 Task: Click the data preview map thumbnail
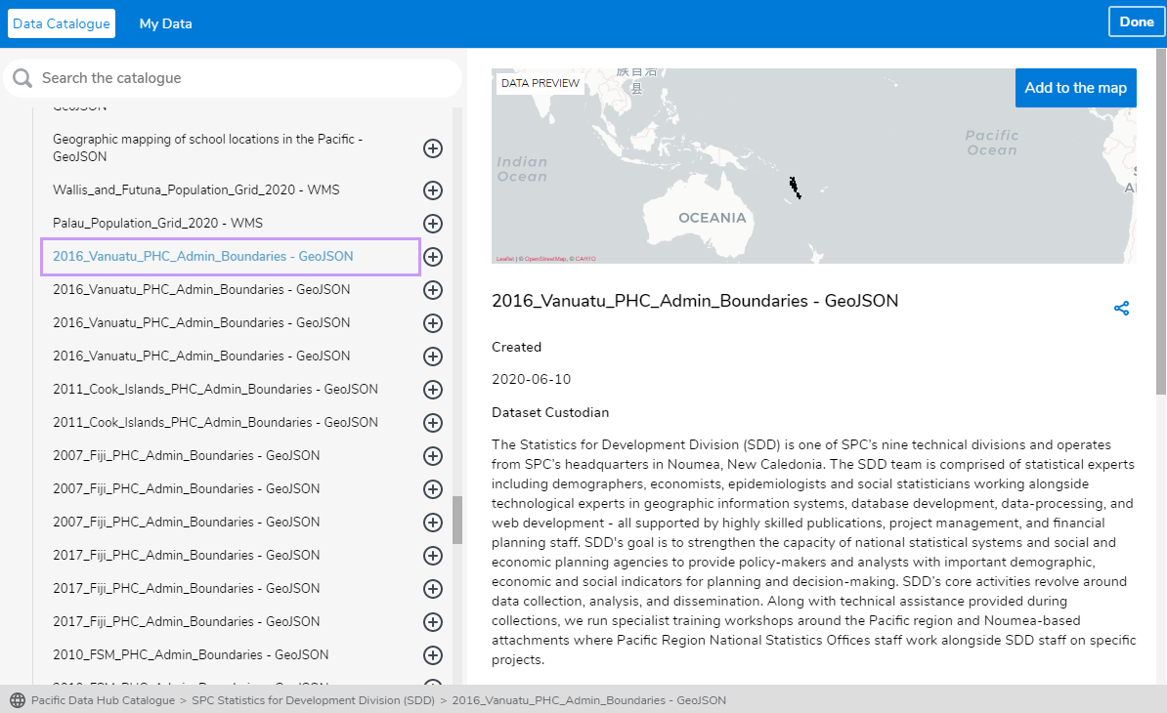point(813,166)
